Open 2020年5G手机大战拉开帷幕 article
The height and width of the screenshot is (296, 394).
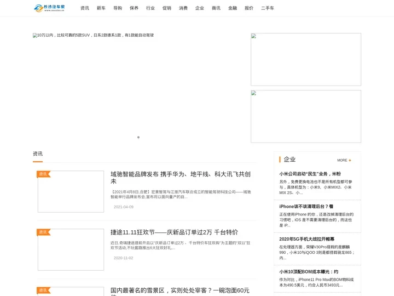[x=306, y=239]
